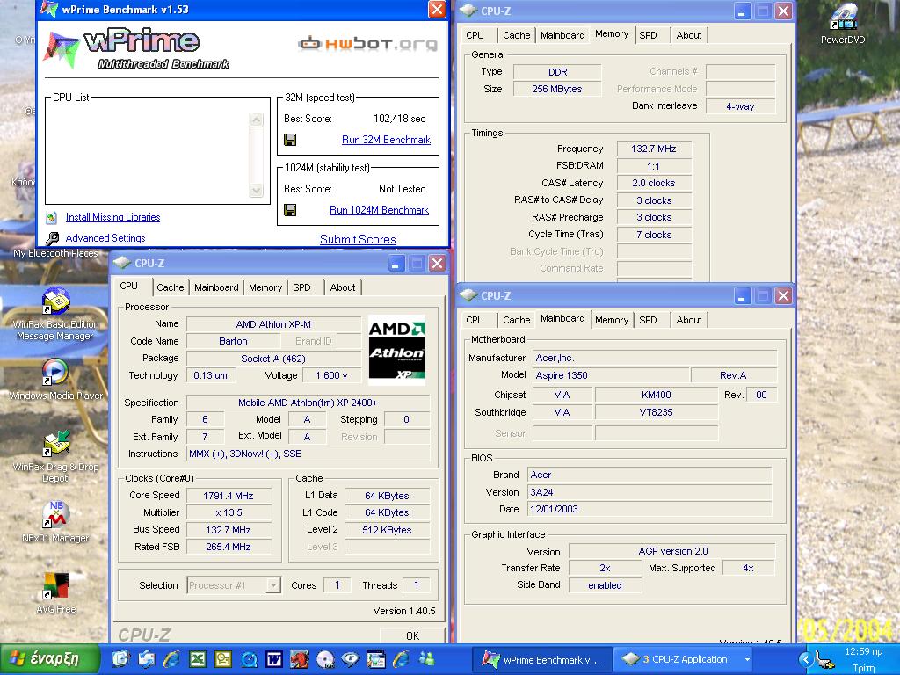Image resolution: width=900 pixels, height=675 pixels.
Task: Click the icon next to Install Missing Libraries
Action: (x=52, y=218)
